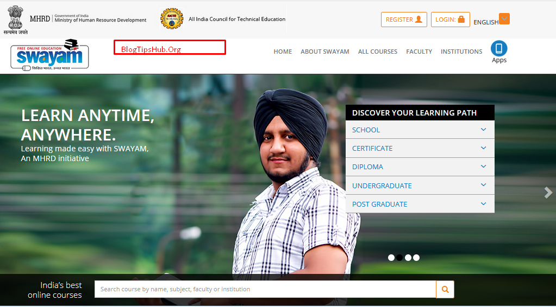Open the Apps mobile icon
This screenshot has height=307, width=556.
point(499,48)
